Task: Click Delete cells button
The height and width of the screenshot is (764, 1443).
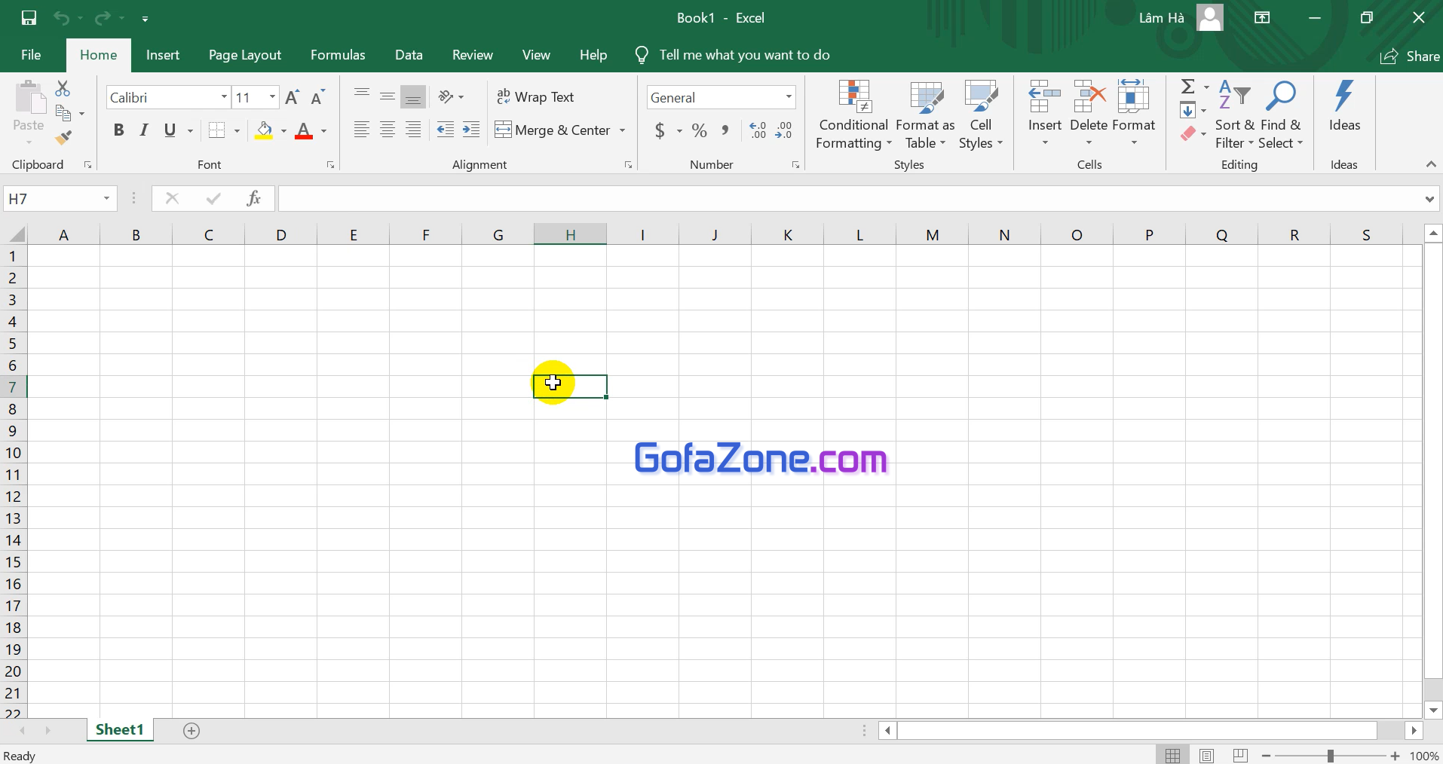Action: [x=1089, y=113]
